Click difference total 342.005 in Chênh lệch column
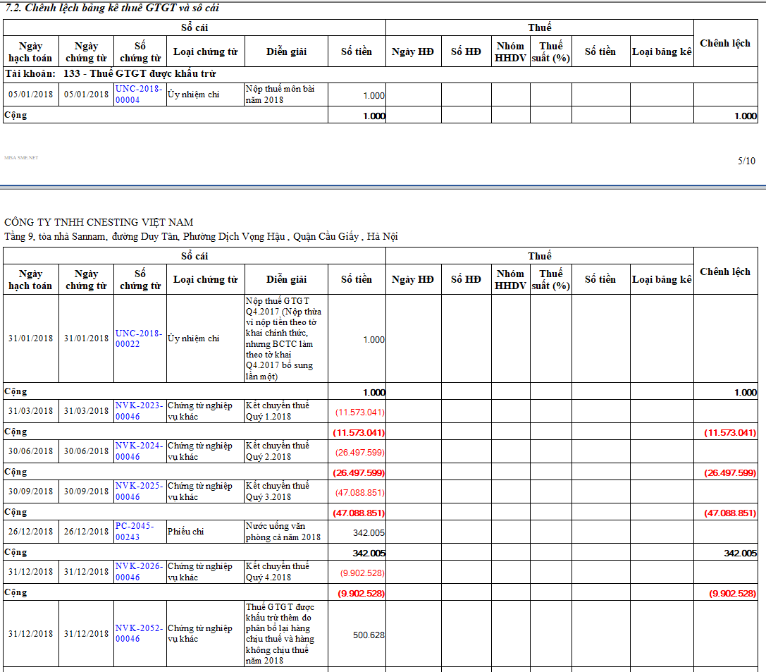This screenshot has height=672, width=766. coord(740,554)
